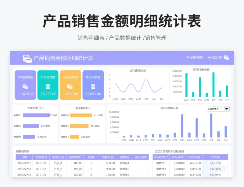Click the orange bar for 销售员4
The image size is (244, 187).
tap(74, 137)
